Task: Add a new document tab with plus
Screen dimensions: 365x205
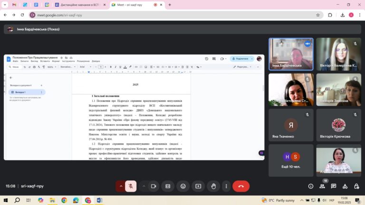Action: click(41, 85)
